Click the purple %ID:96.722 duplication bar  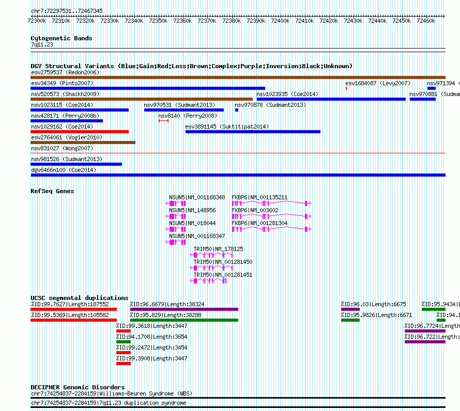(425, 342)
